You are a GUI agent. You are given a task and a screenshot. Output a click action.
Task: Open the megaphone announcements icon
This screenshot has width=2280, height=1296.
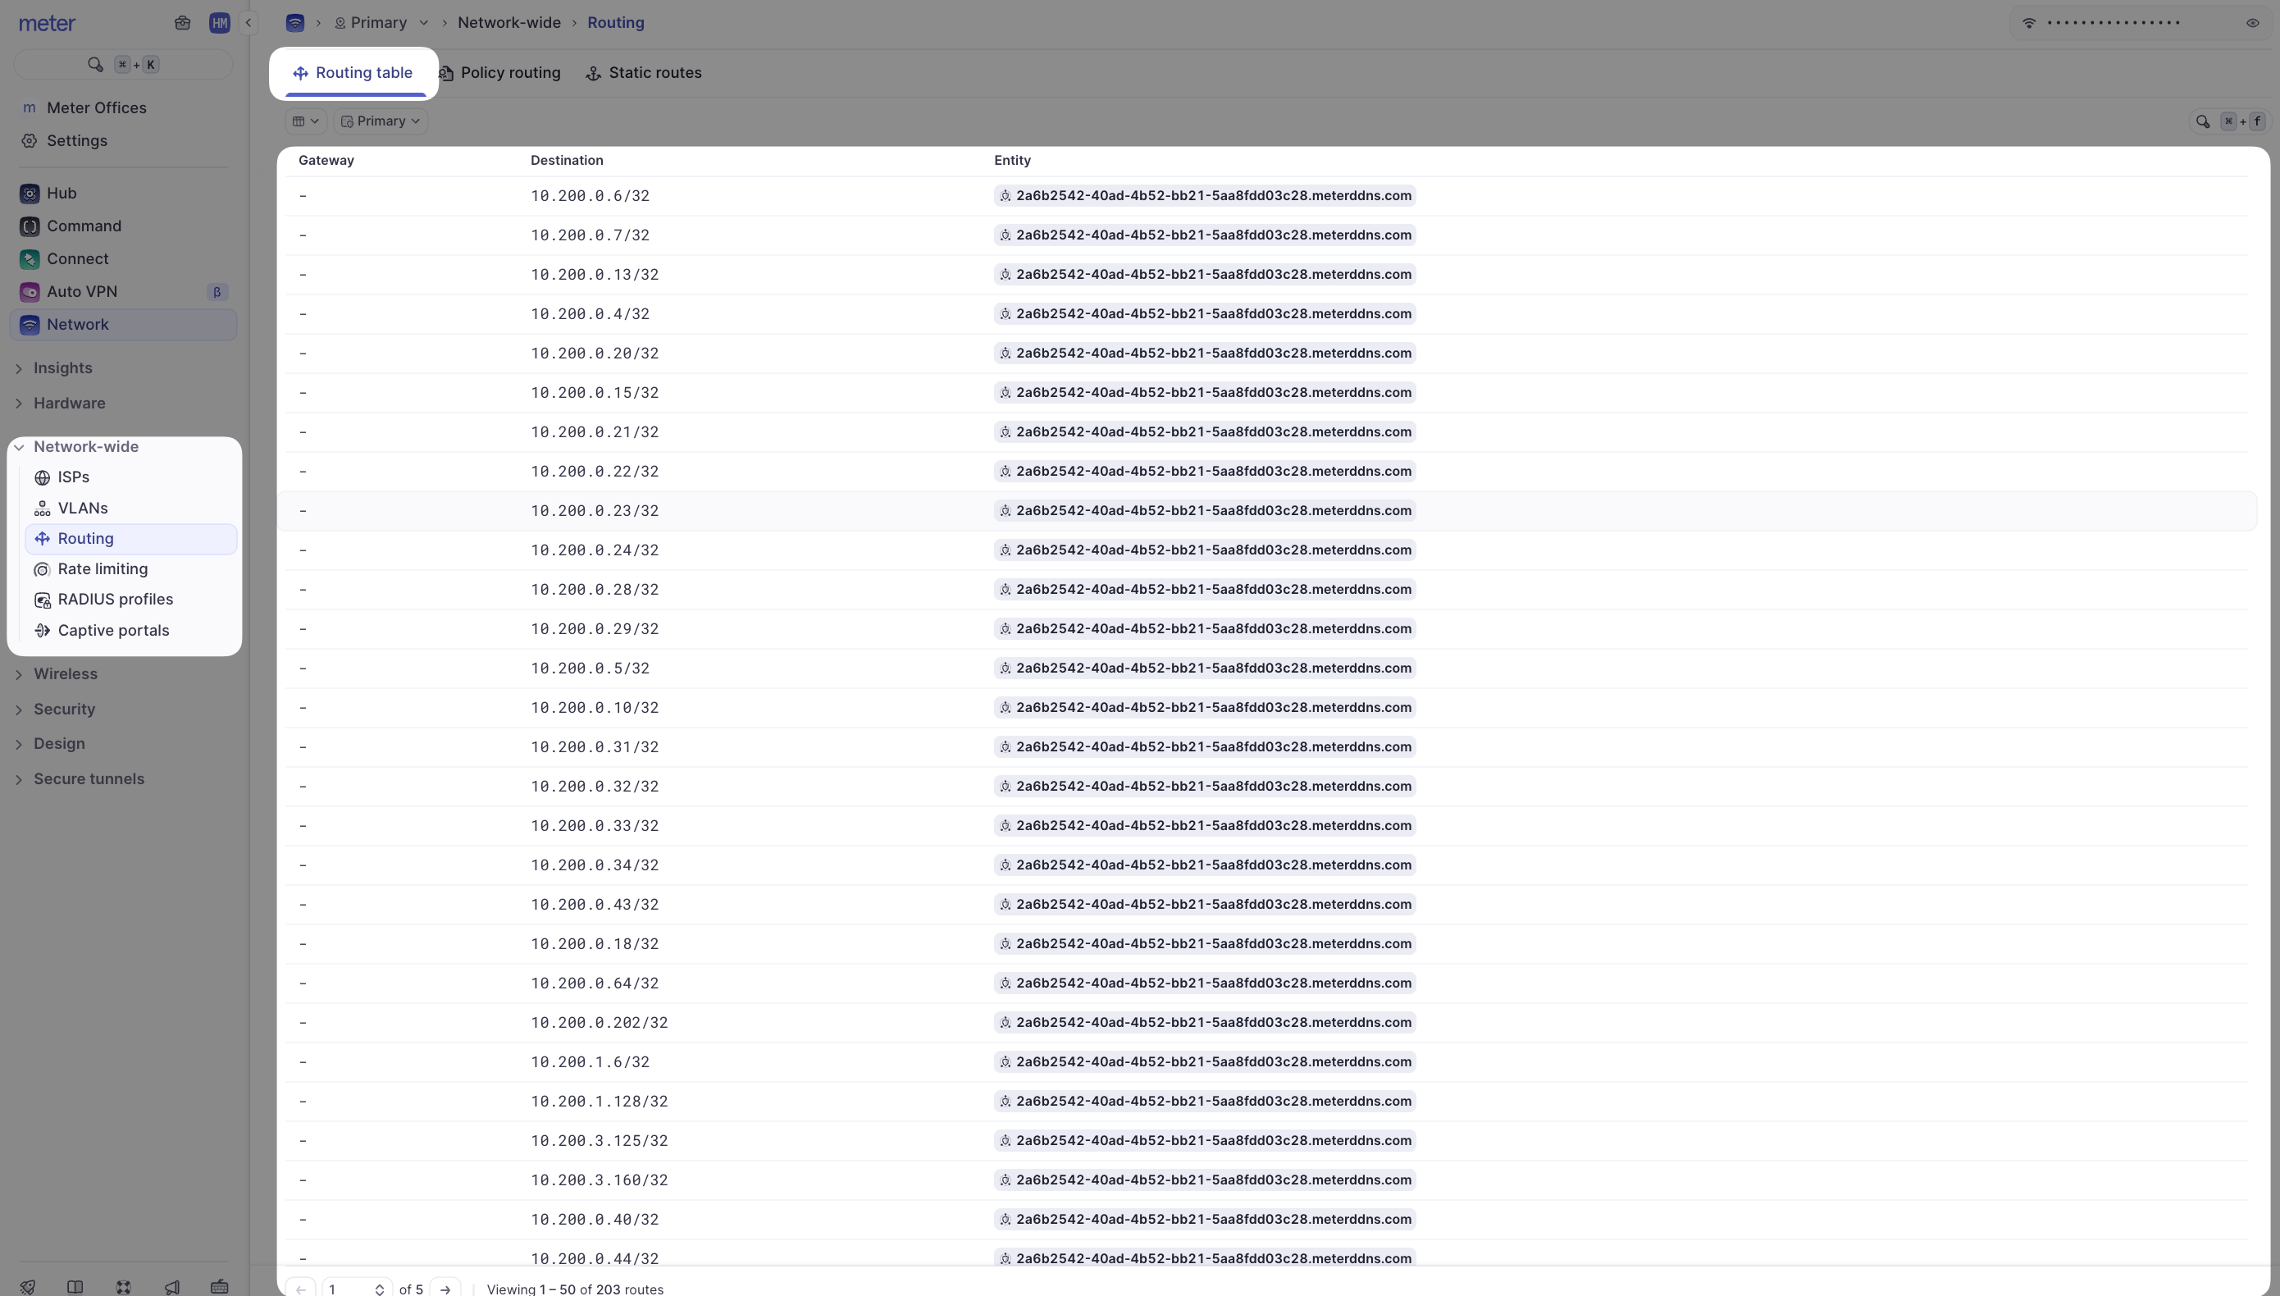pyautogui.click(x=171, y=1287)
